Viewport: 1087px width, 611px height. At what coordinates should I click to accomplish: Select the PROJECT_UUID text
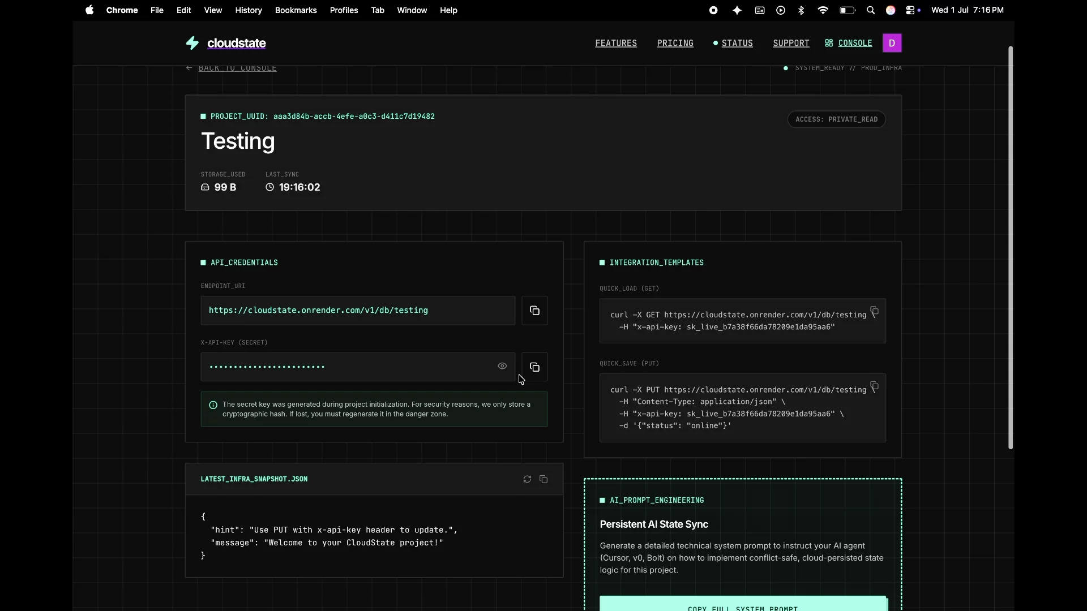click(323, 117)
